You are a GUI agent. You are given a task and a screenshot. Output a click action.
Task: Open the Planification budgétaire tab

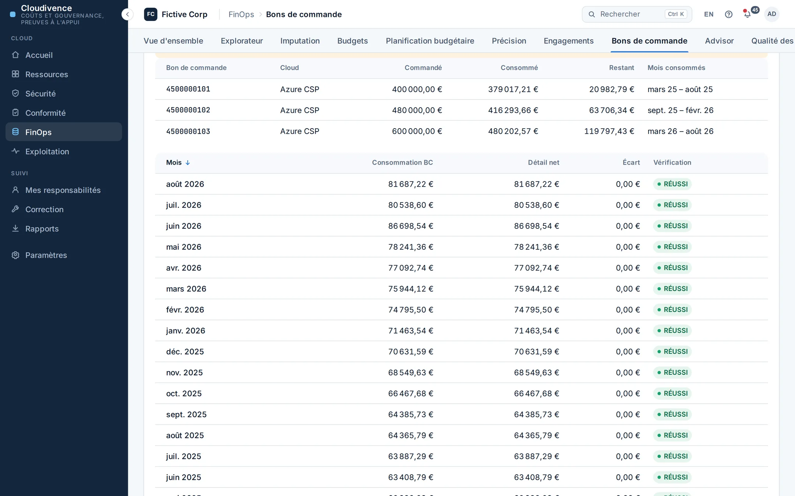tap(430, 41)
